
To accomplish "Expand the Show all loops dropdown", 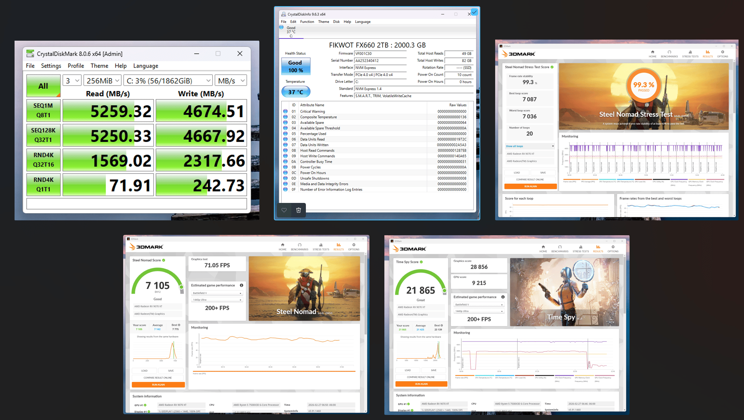I will pyautogui.click(x=530, y=146).
